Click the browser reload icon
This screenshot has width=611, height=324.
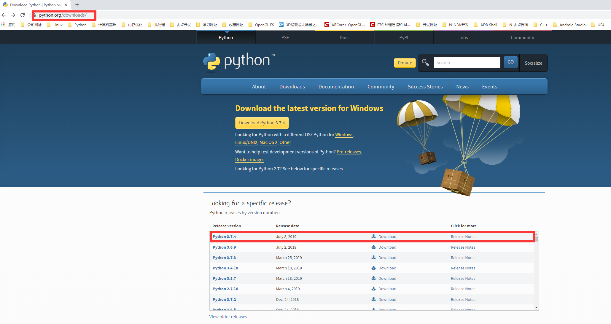(23, 15)
